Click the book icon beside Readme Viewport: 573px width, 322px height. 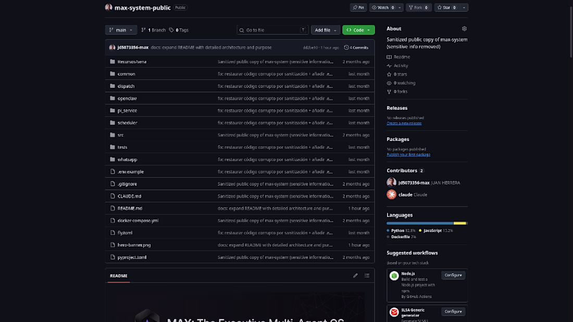coord(389,57)
